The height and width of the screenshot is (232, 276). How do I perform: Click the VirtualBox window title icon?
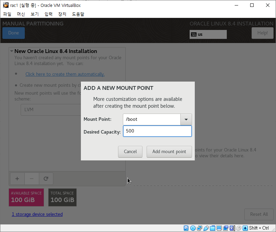(6, 5)
